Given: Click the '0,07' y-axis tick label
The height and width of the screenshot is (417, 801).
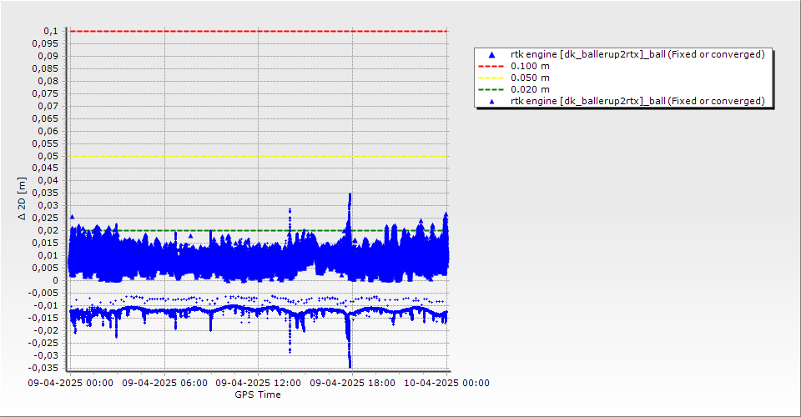Looking at the screenshot, I should pos(48,106).
